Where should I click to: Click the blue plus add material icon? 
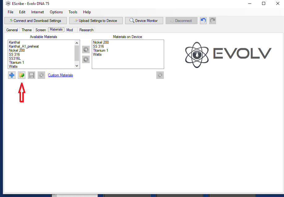(x=12, y=75)
